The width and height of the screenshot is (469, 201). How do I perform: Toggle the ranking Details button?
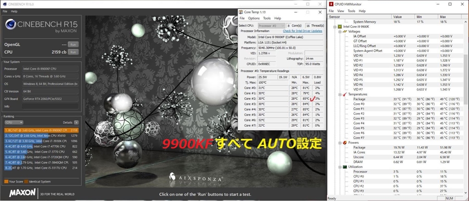76,123
